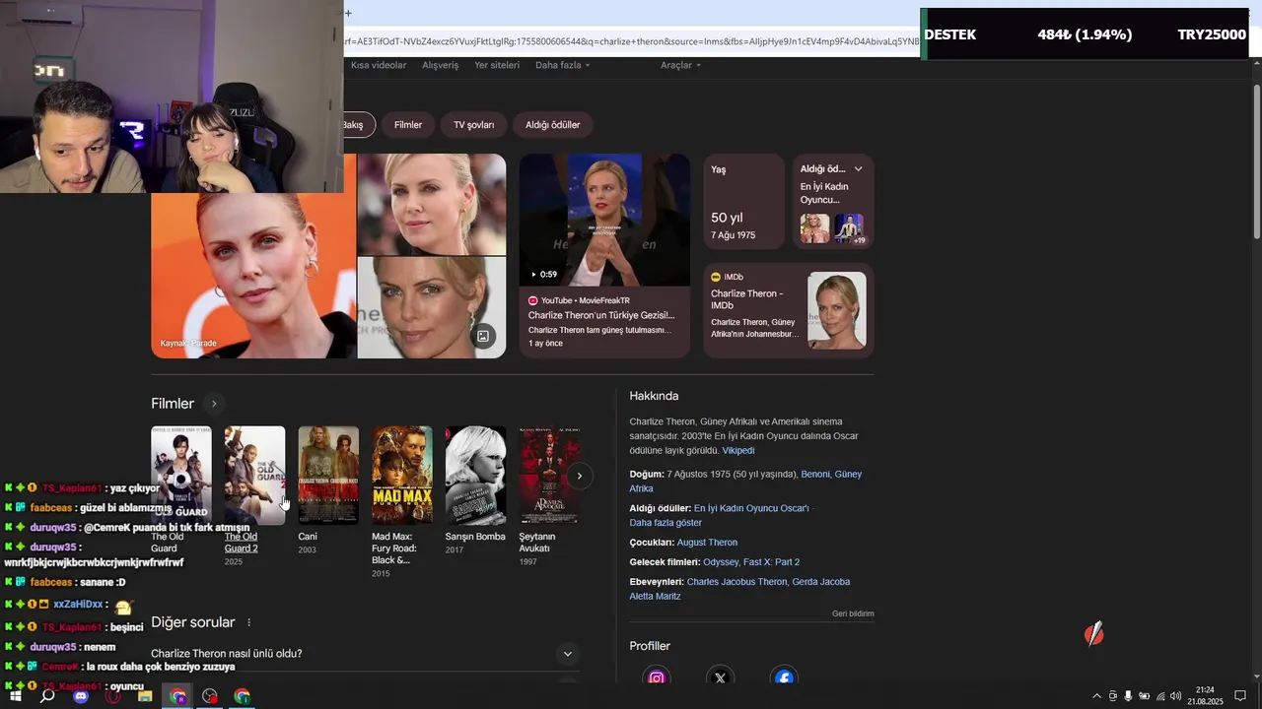Open File Explorer from the taskbar
The height and width of the screenshot is (709, 1262).
[x=145, y=696]
